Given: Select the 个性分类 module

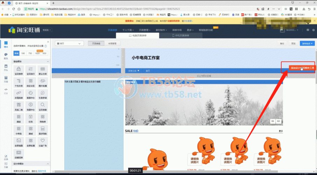Looking at the screenshot, I should click(x=19, y=83).
